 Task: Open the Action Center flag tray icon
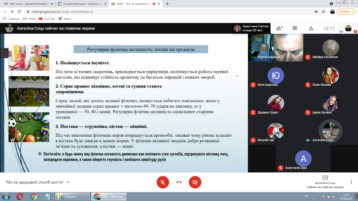pyautogui.click(x=324, y=197)
